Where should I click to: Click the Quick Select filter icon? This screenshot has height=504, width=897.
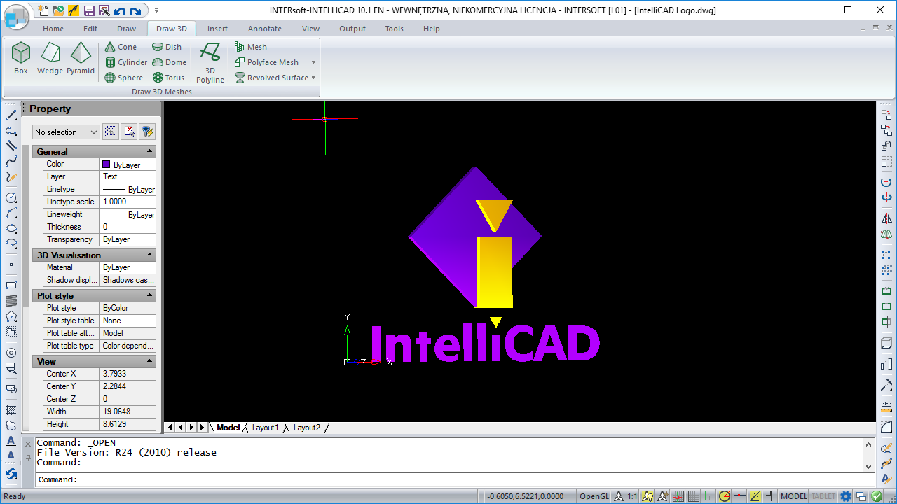146,132
